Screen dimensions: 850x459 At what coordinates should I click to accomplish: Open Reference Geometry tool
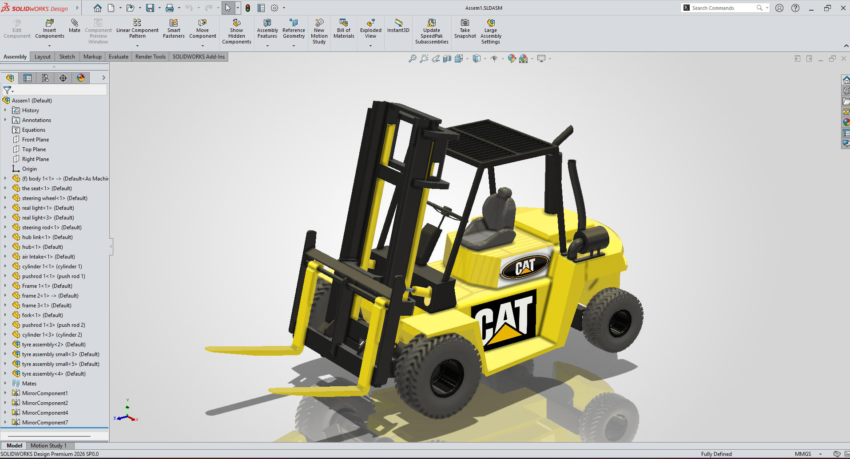tap(294, 29)
